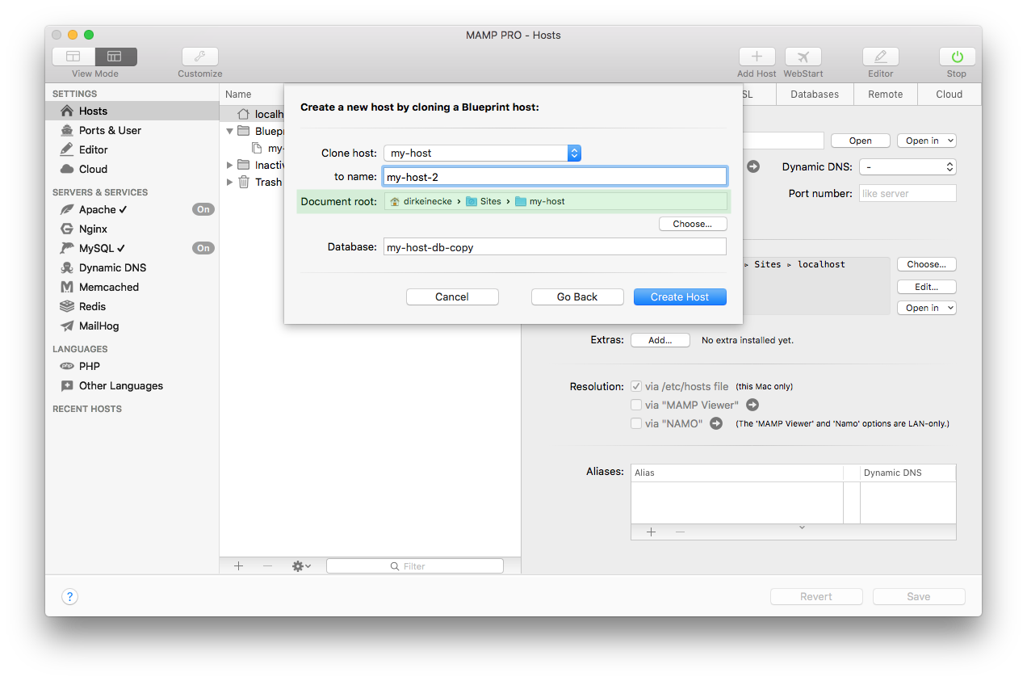Open the Dynamic DNS dropdown

pos(908,165)
